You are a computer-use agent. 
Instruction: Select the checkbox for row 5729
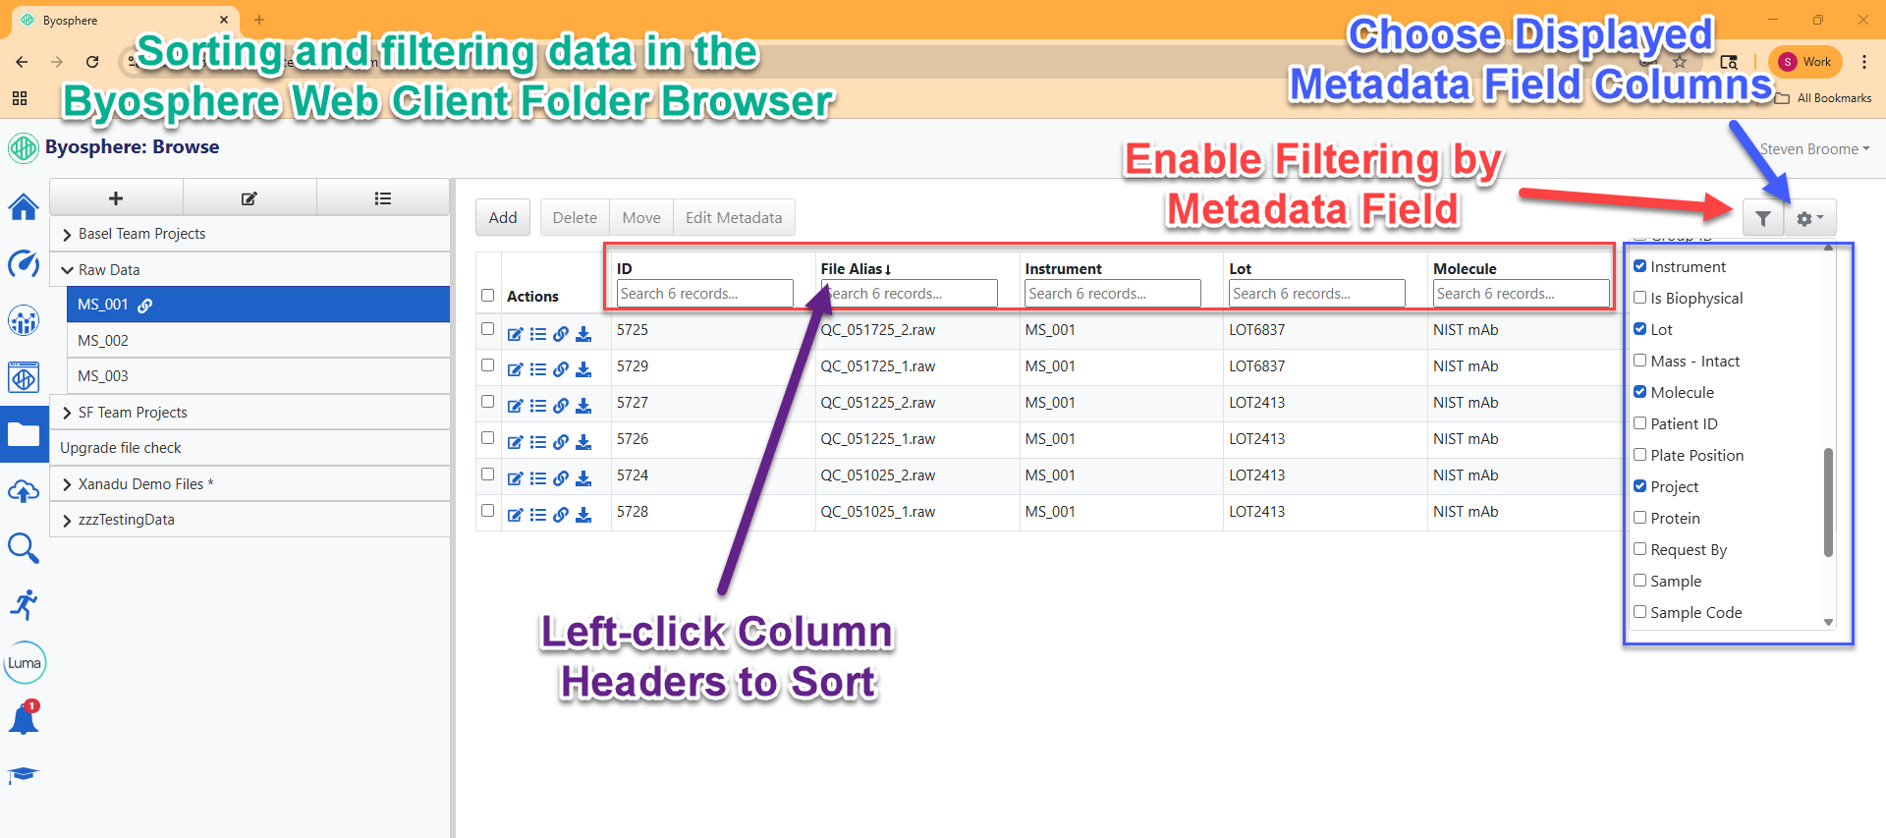[x=488, y=365]
